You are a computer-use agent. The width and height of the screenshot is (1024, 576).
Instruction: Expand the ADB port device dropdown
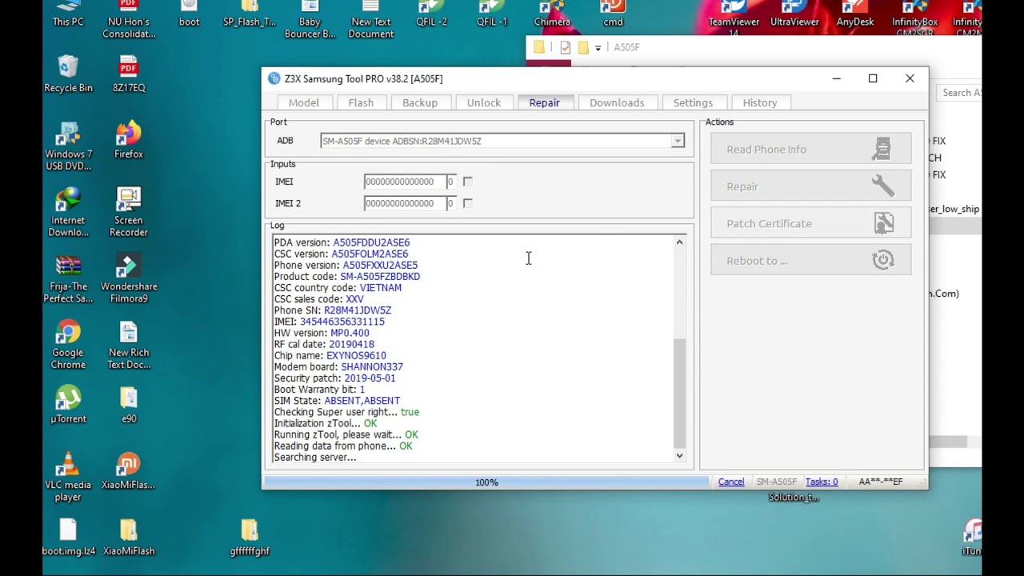(x=678, y=141)
